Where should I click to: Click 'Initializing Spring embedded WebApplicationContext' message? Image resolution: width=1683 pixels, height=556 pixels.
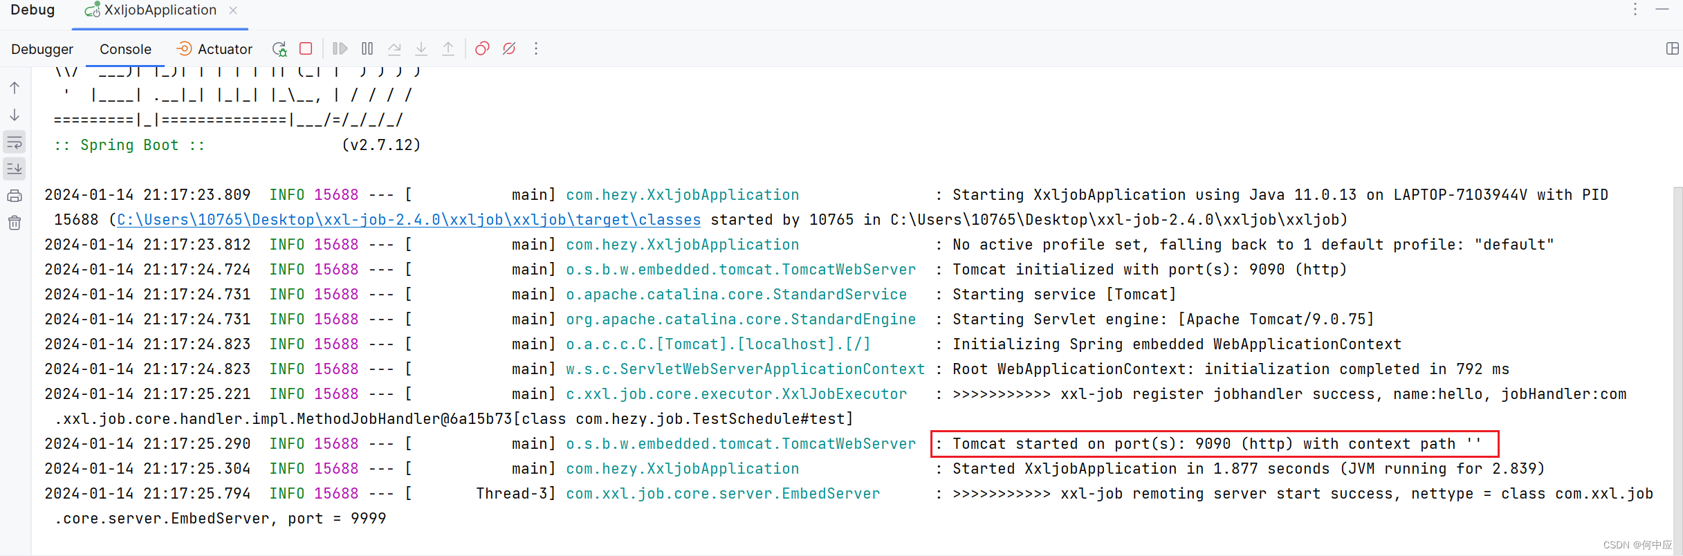point(1177,344)
